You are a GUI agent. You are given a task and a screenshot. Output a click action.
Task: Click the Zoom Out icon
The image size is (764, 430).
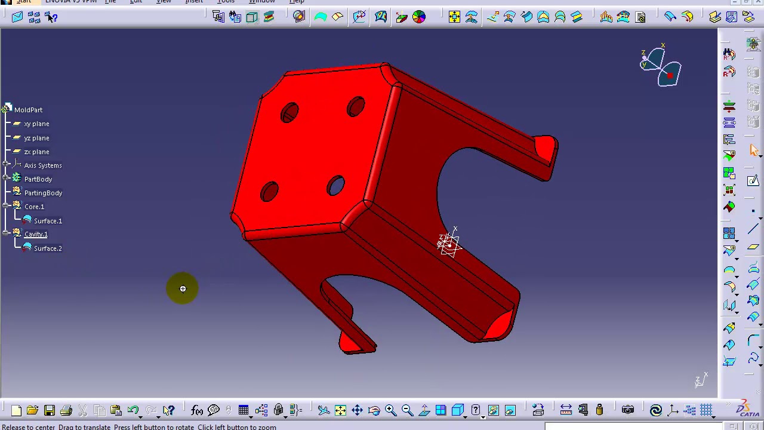407,410
